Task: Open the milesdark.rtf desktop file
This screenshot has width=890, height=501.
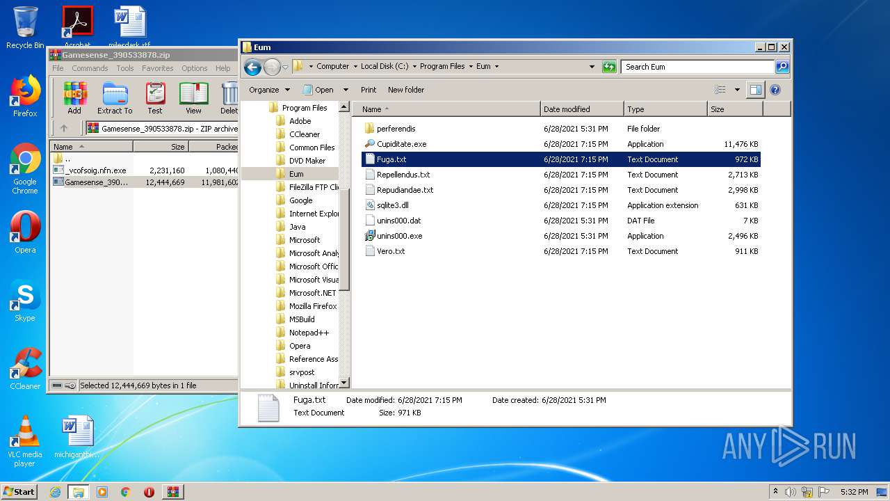Action: (x=129, y=26)
